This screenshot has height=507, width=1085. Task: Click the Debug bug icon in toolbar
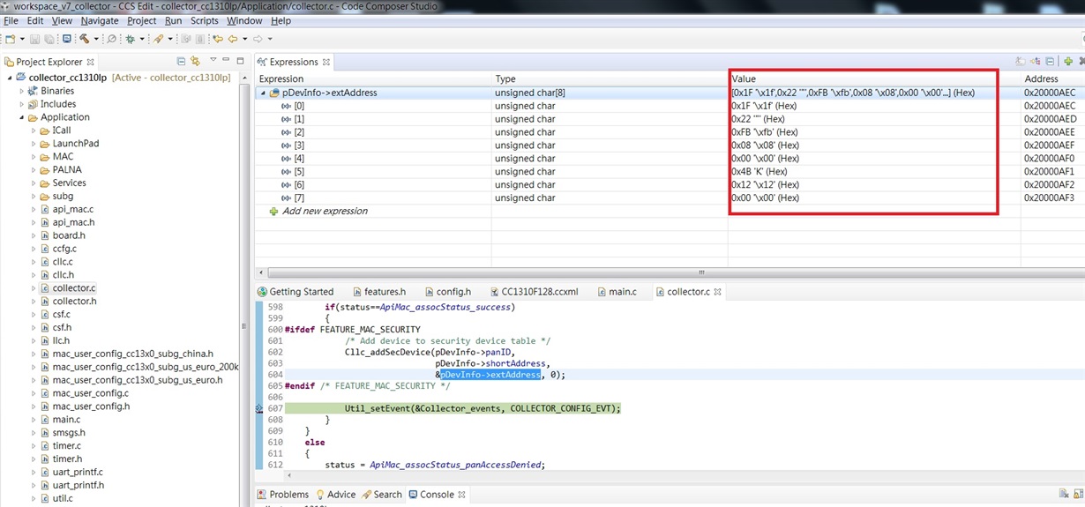(130, 39)
